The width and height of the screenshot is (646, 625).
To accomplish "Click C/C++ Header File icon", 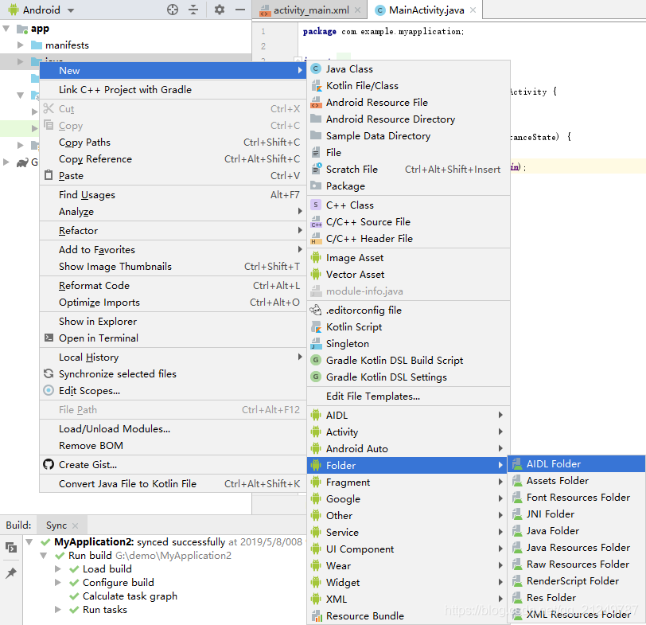I will 316,239.
